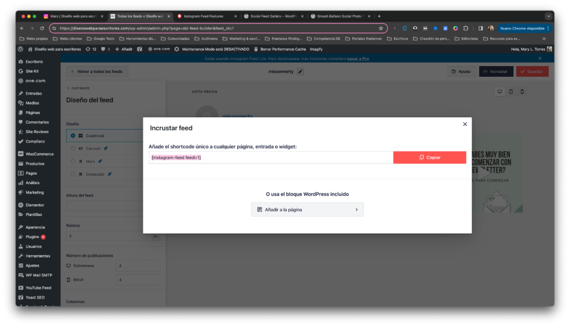The height and width of the screenshot is (327, 570).
Task: Select the Cuadrícula layout radio button
Action: click(73, 135)
